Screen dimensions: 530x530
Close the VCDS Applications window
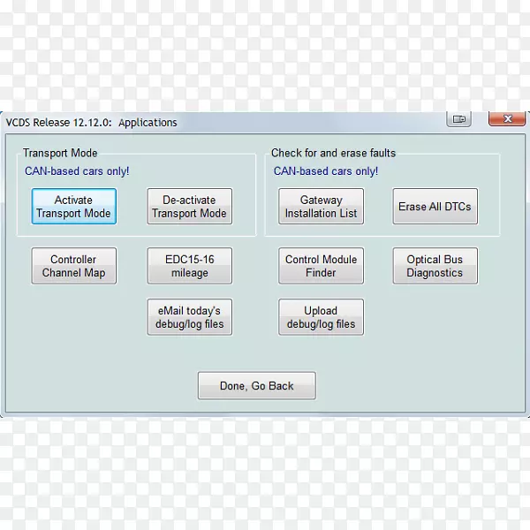click(506, 118)
